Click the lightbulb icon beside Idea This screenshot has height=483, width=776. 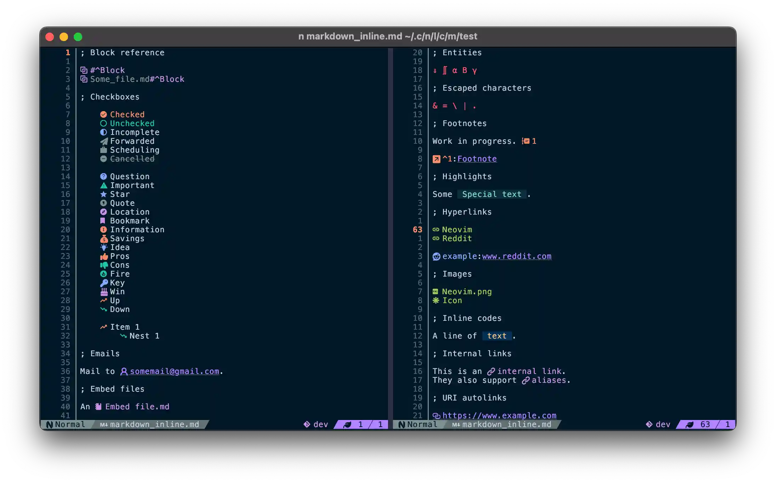pos(103,247)
